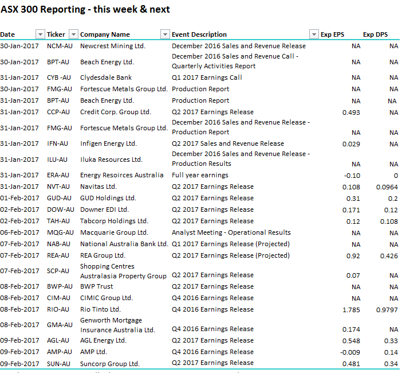Click the 0.108 Exp DPS for Tabcorp

[389, 222]
